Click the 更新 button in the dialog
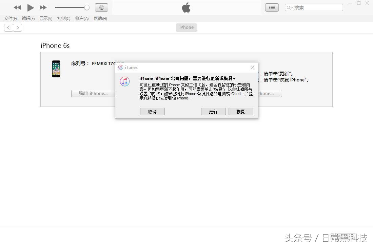 213,111
